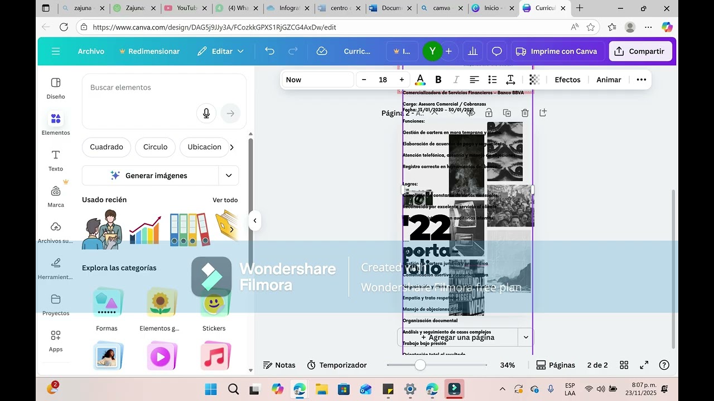714x401 pixels.
Task: Show more suggestion chips with arrow
Action: click(x=231, y=147)
